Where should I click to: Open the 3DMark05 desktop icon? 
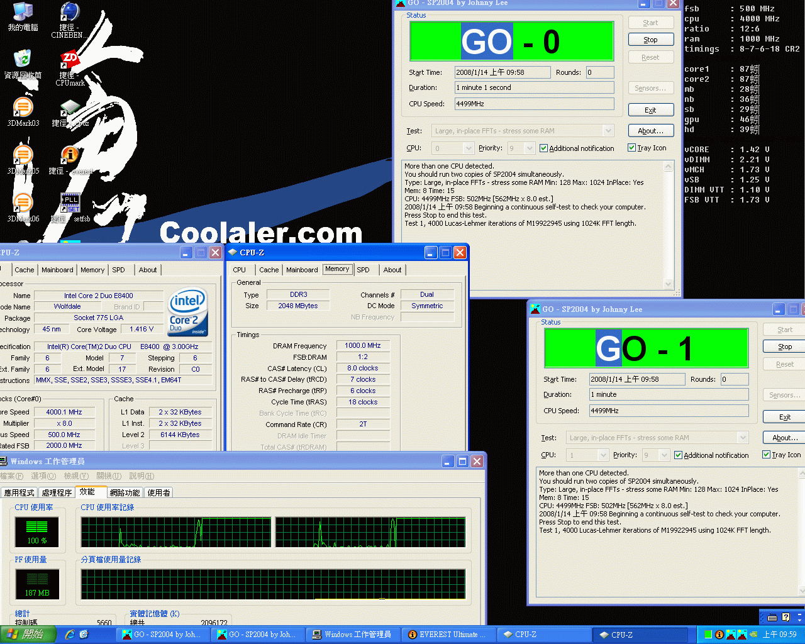coord(23,160)
